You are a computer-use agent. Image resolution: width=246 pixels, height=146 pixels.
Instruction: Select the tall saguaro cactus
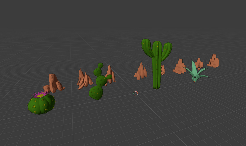click(157, 63)
